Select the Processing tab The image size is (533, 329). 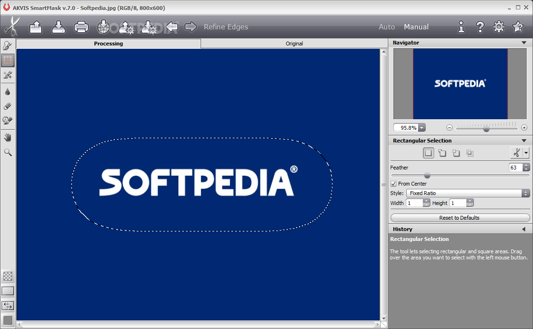point(108,44)
